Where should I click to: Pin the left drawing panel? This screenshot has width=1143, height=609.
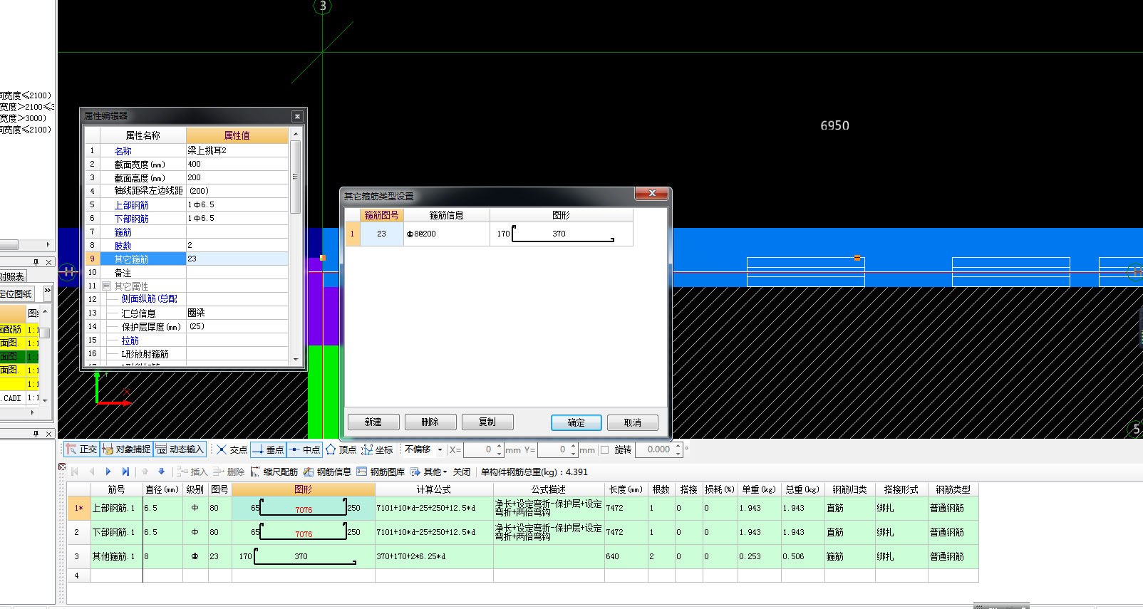(x=36, y=262)
